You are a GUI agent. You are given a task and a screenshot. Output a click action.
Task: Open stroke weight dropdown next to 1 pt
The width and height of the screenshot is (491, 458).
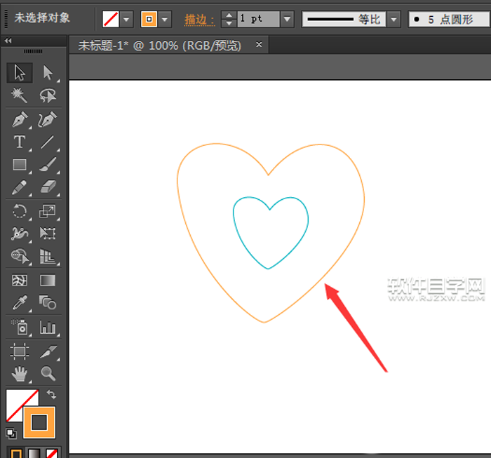287,19
